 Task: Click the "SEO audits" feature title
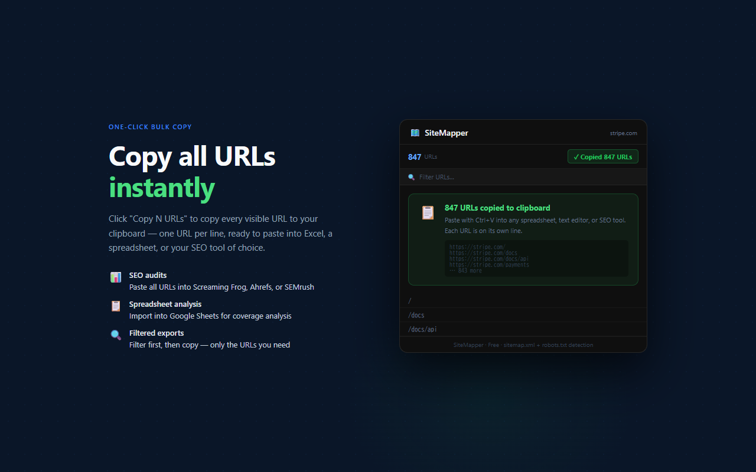148,275
